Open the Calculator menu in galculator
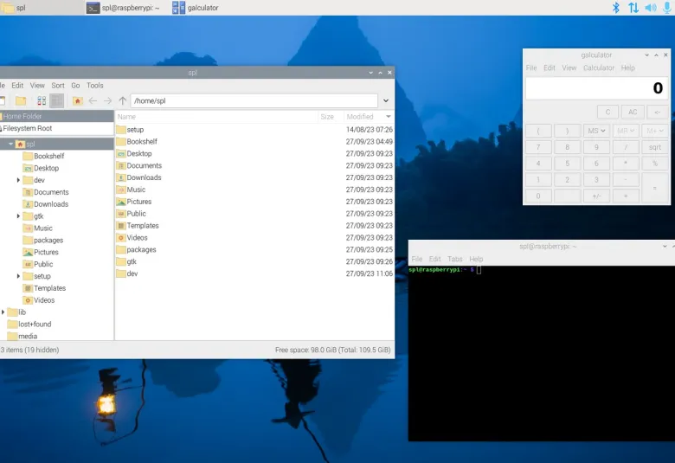The width and height of the screenshot is (675, 463). 598,68
